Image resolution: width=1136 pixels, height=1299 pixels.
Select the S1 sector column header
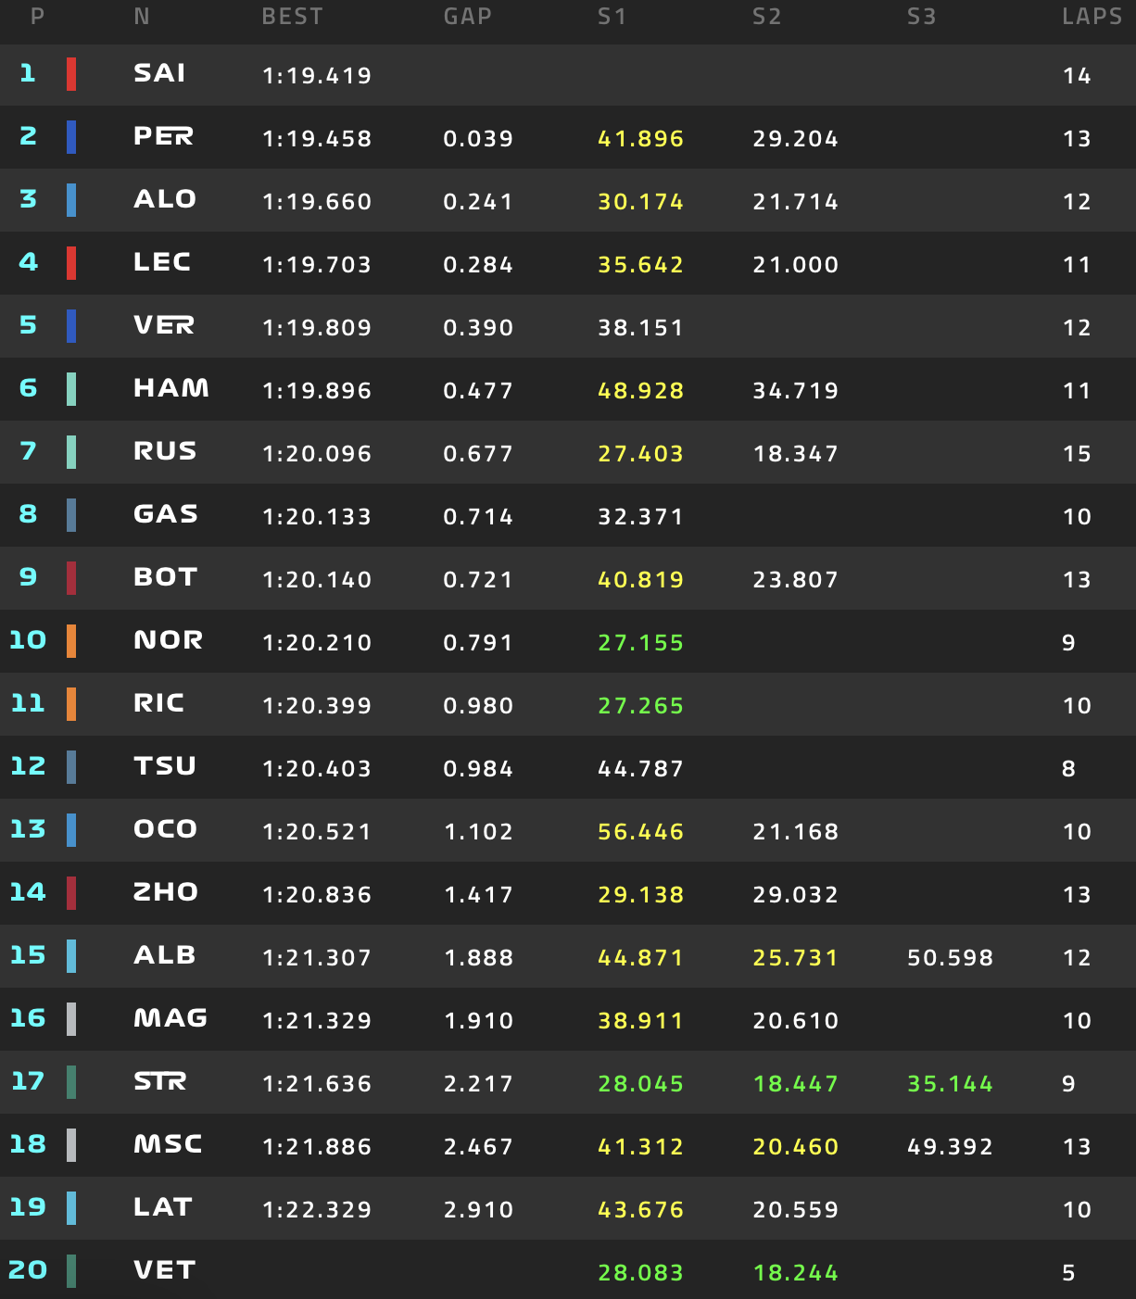(x=612, y=17)
